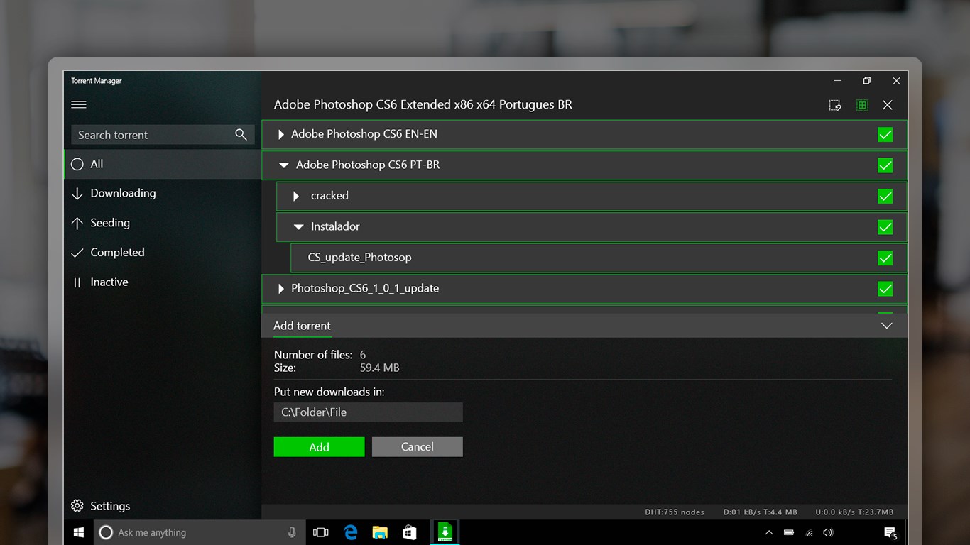Click the 'U:0.0 kB/s T:23.7MB' upload status
Screen dimensions: 970x545
[x=854, y=512]
